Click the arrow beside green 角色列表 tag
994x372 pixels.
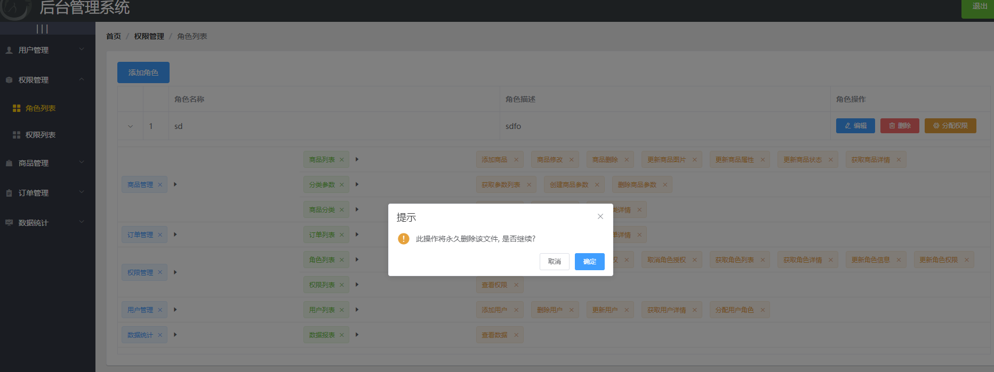357,260
